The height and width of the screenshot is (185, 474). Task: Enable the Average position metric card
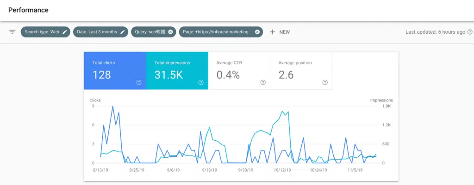(301, 71)
